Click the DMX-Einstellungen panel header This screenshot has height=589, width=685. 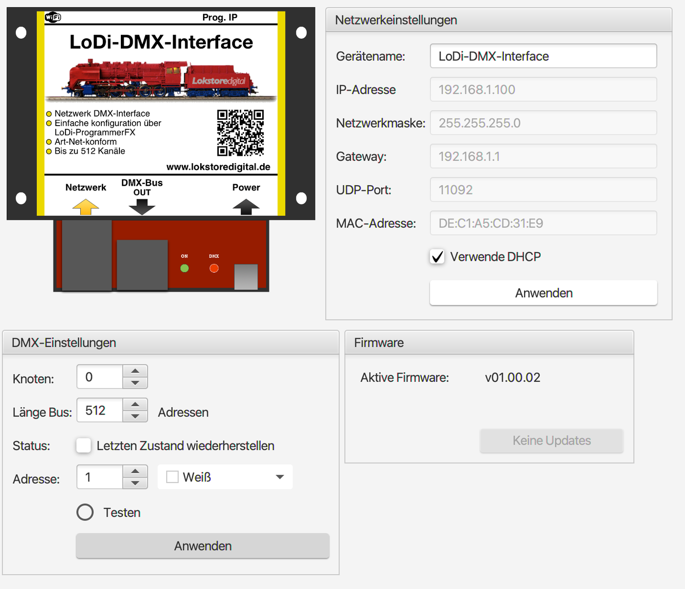[171, 343]
